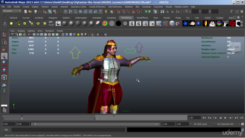Go to end of playback range
The image size is (245, 138).
[x=242, y=118]
